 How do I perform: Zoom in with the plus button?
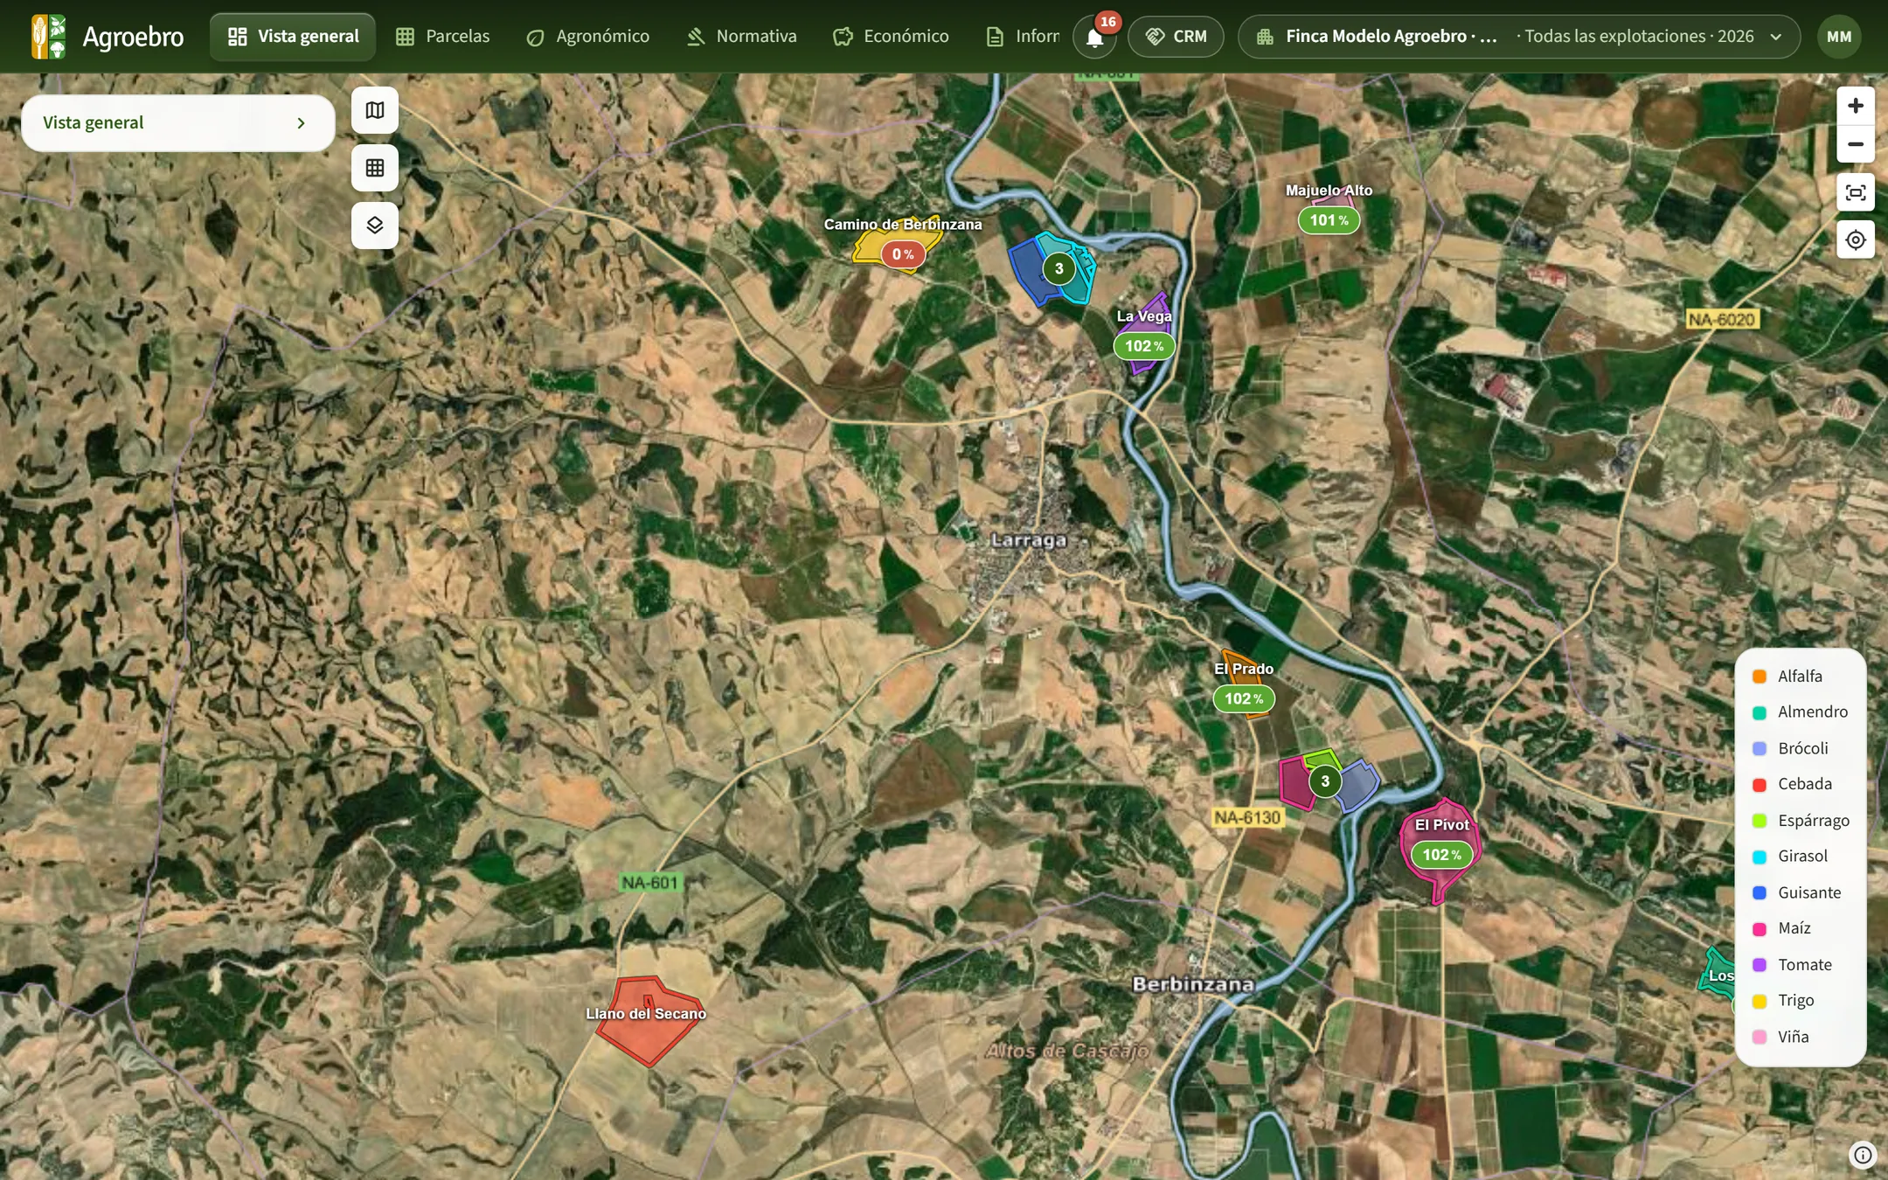[1856, 106]
